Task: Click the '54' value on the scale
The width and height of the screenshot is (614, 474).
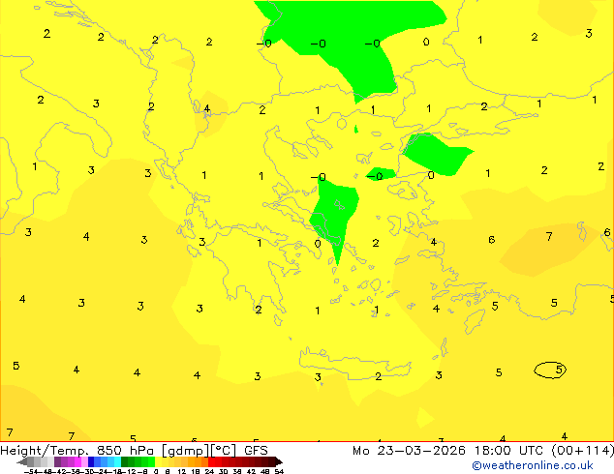Action: pos(279,471)
